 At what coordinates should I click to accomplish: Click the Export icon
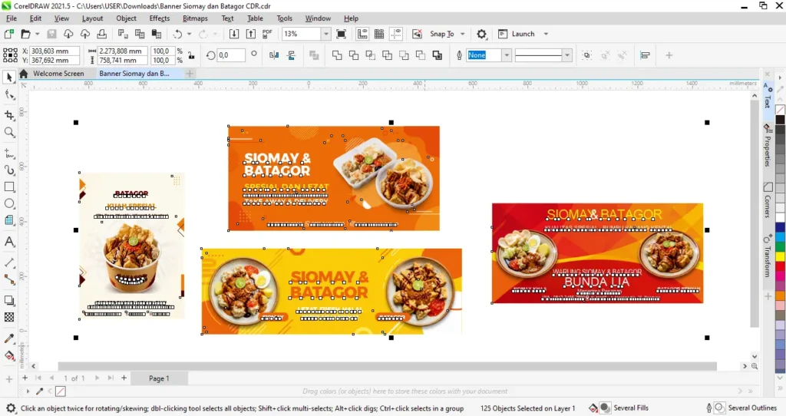point(251,34)
